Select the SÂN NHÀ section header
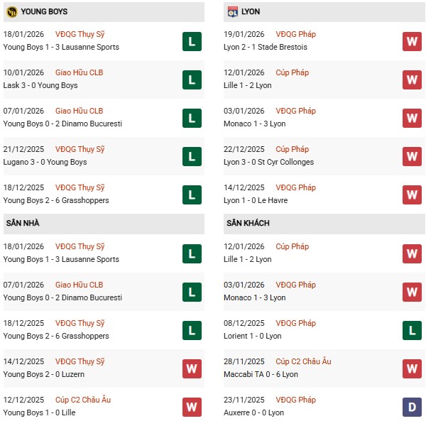This screenshot has width=426, height=421. tap(23, 224)
